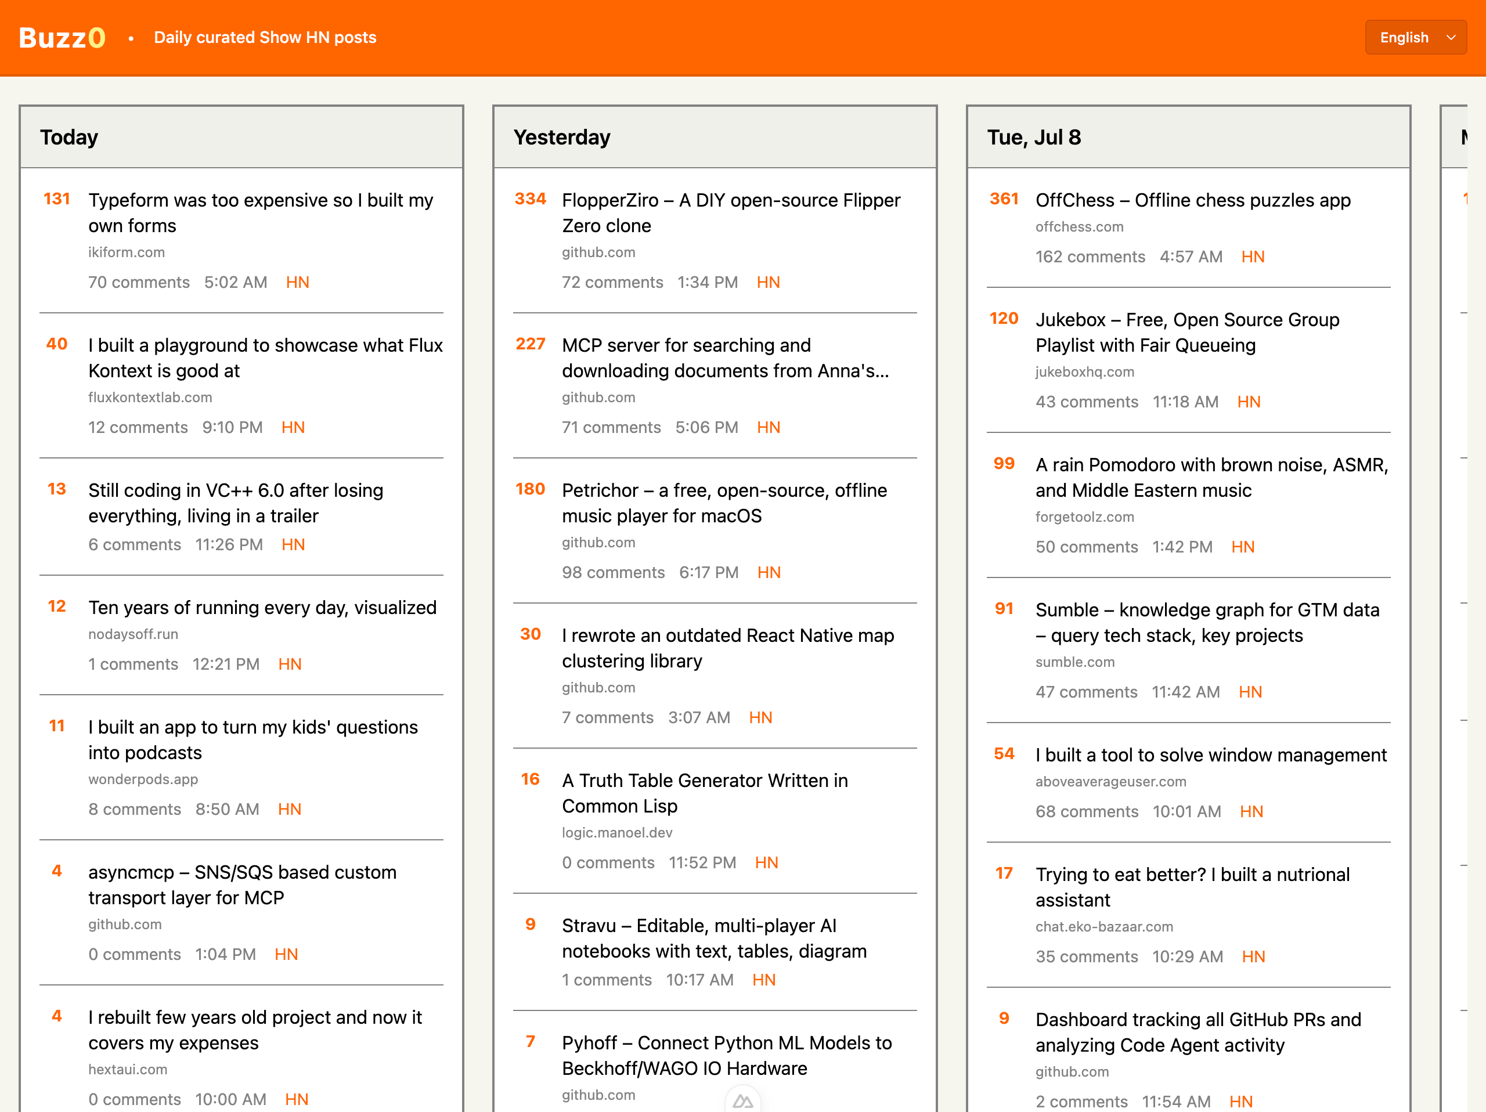Screen dimensions: 1486x1112
Task: Click HN link beside 98 comments
Action: click(769, 573)
